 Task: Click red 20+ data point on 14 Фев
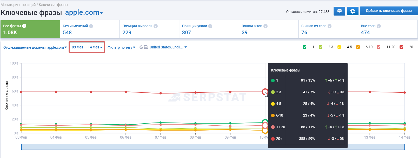click(404, 92)
